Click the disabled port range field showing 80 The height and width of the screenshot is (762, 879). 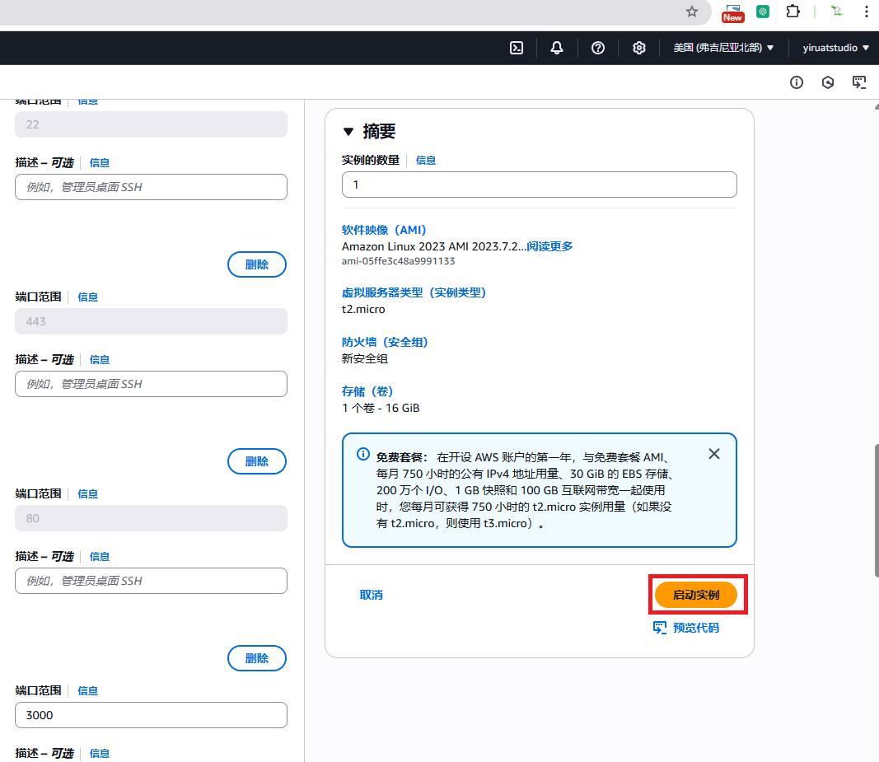[x=151, y=518]
